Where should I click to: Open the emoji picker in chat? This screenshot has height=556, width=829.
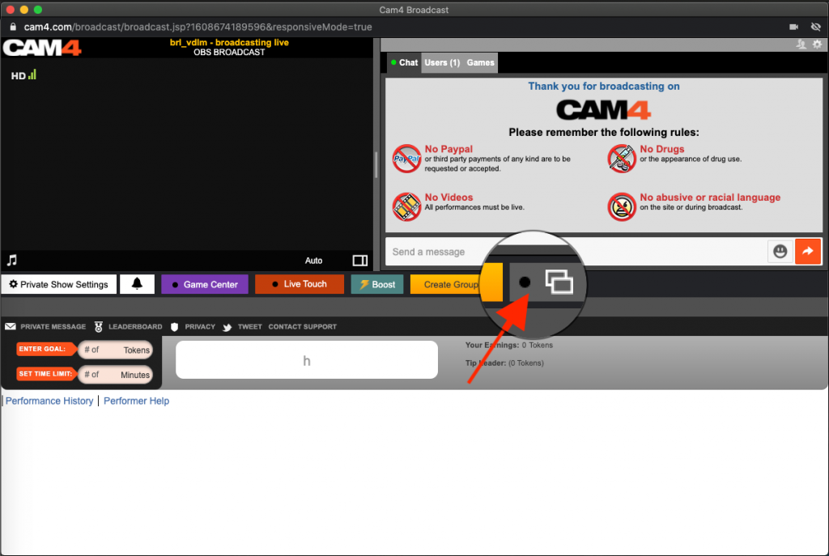[780, 252]
